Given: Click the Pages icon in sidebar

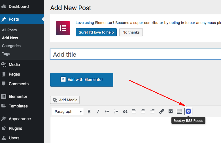Looking at the screenshot, I should tap(3, 74).
